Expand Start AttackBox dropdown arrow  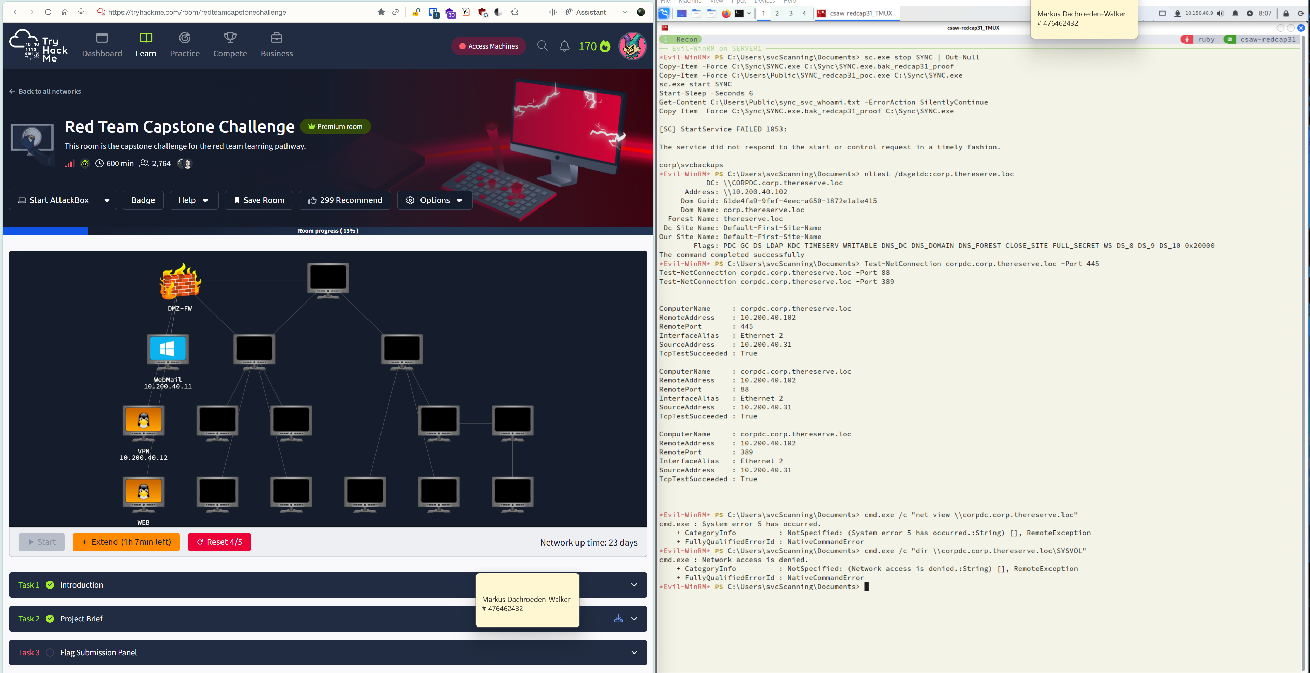(x=107, y=200)
